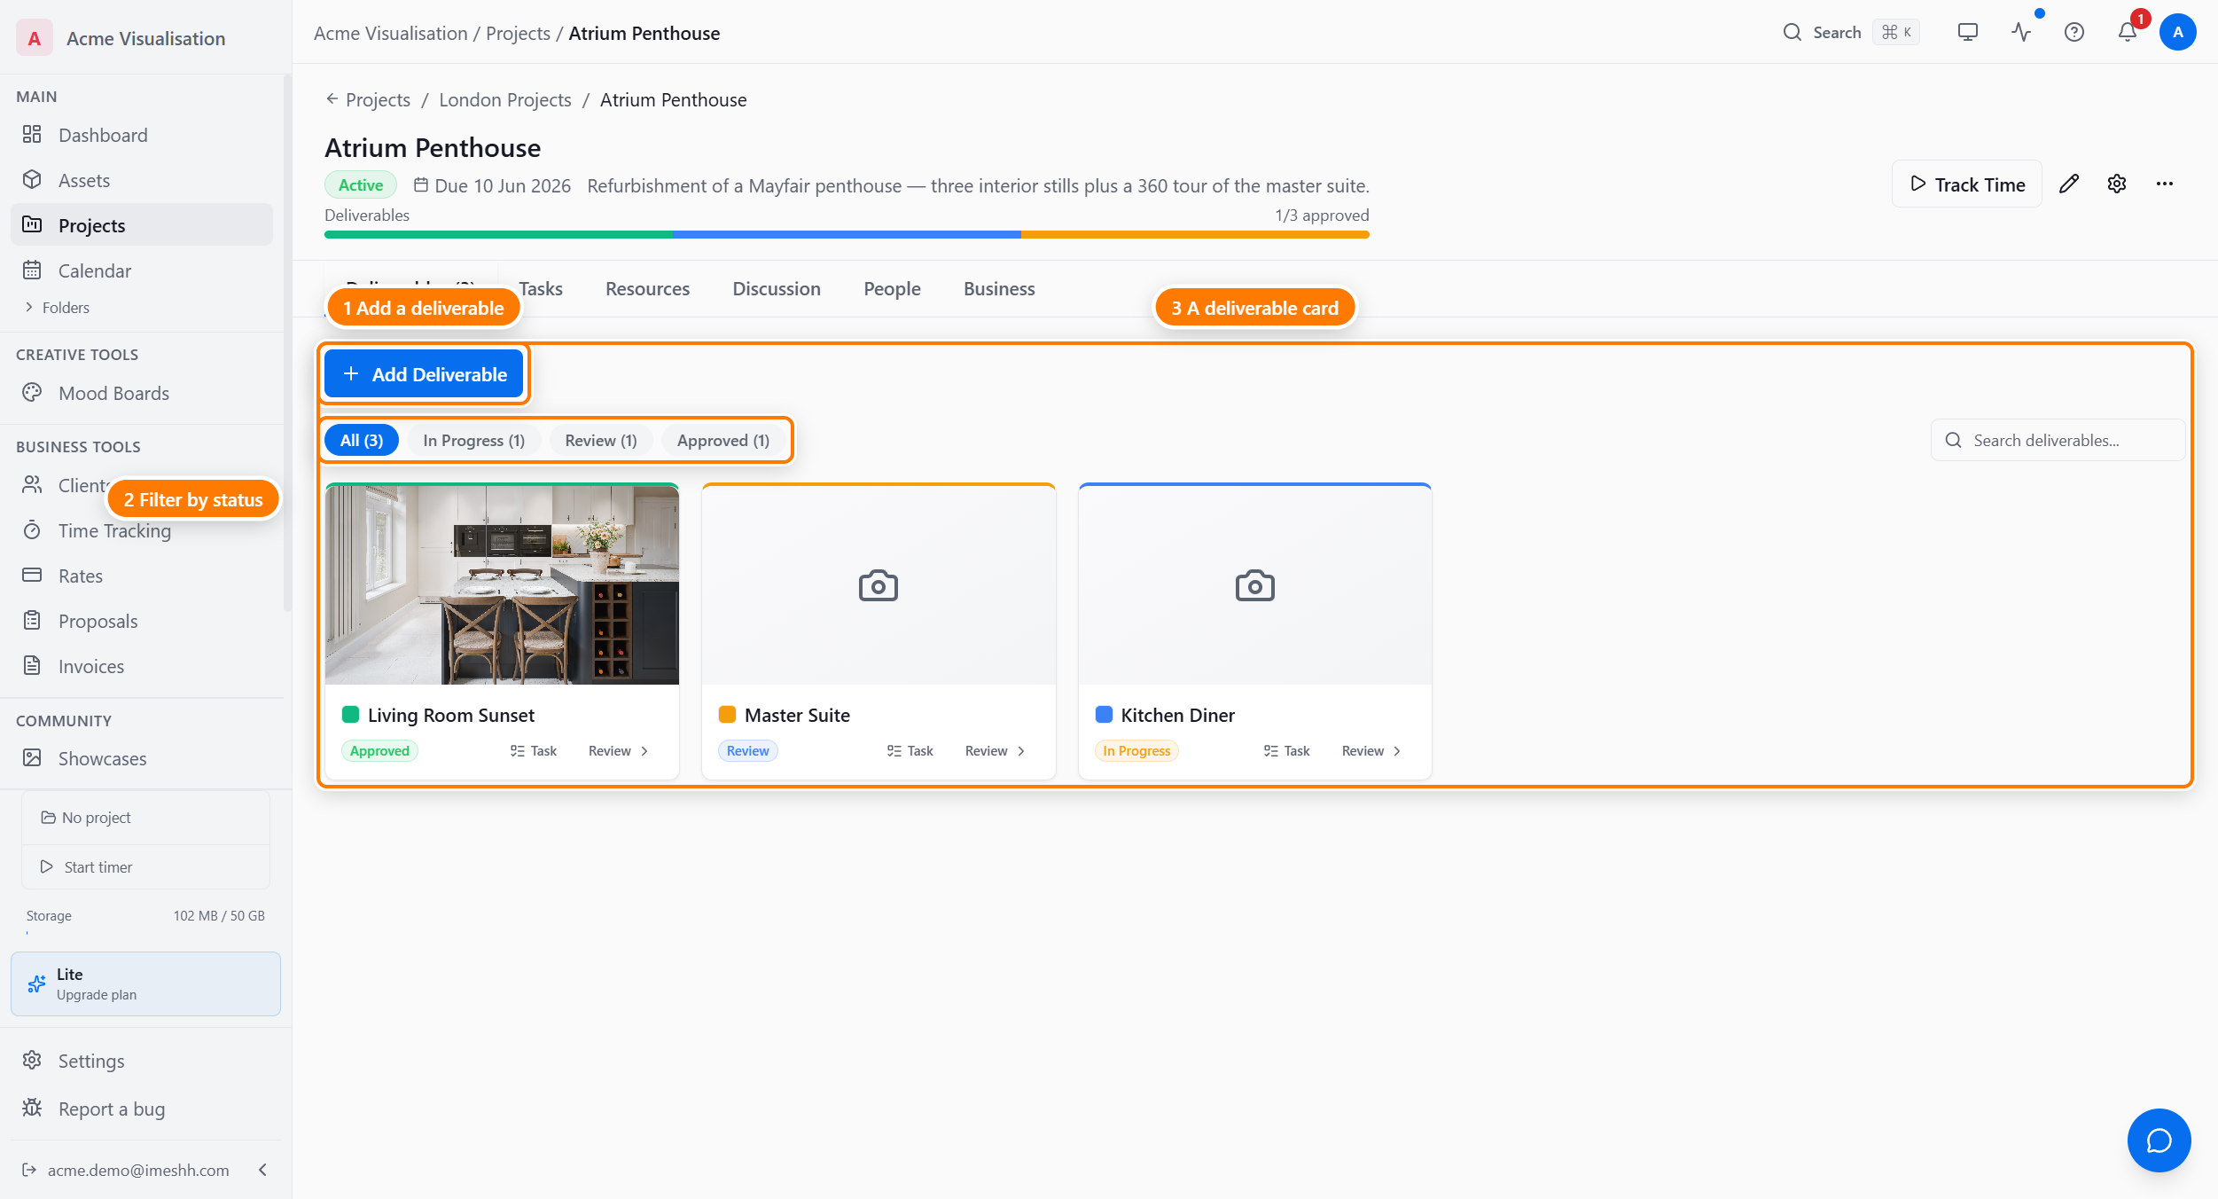This screenshot has height=1199, width=2218.
Task: Filter deliverables by Review (1)
Action: (x=601, y=440)
